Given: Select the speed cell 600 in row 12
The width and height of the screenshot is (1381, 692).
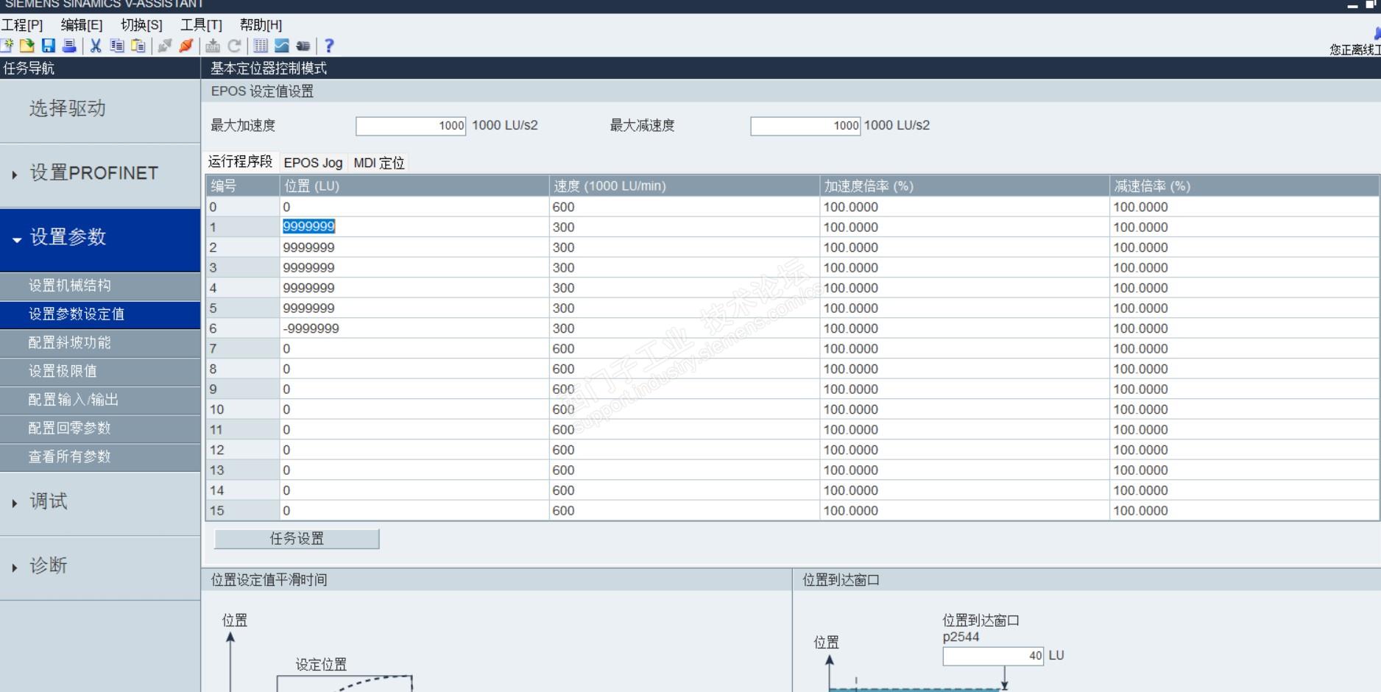Looking at the screenshot, I should pyautogui.click(x=685, y=450).
